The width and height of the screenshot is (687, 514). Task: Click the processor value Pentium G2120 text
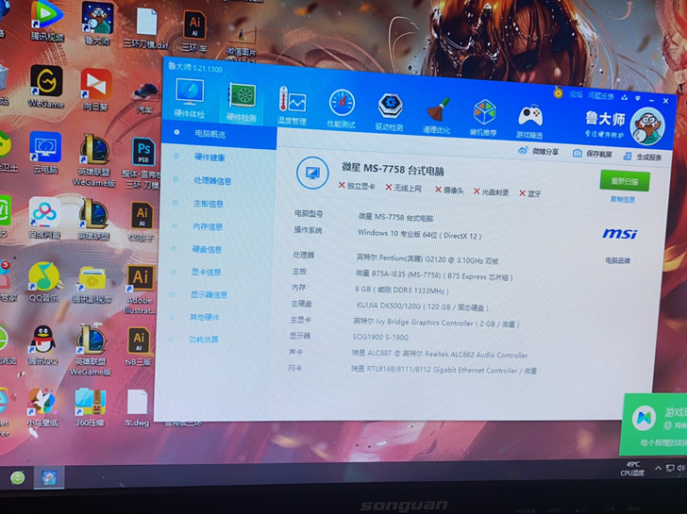(427, 259)
